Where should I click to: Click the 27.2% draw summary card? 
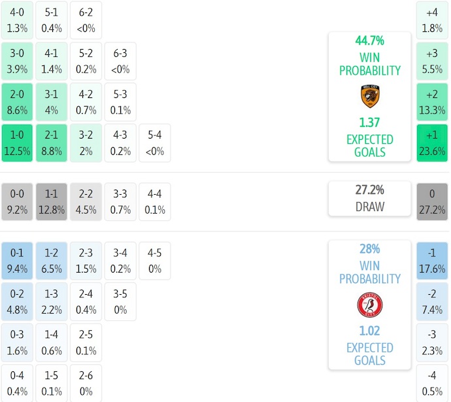(x=370, y=198)
